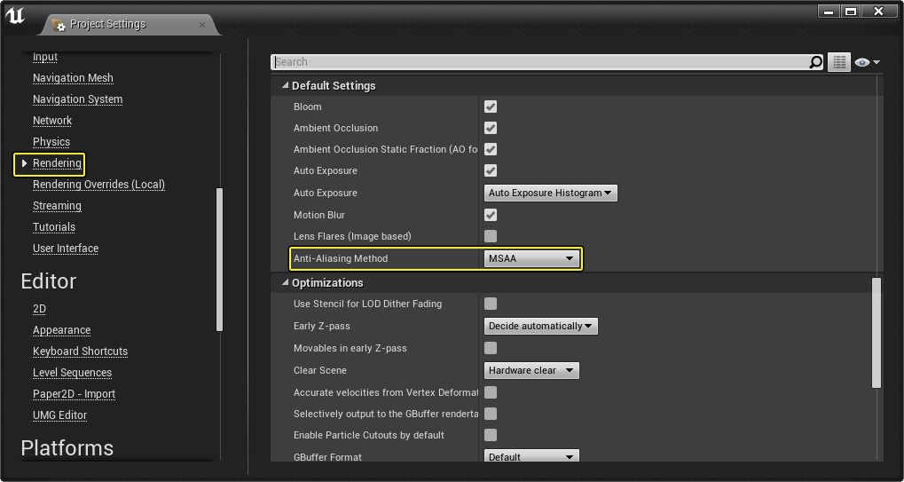
Task: Collapse the Default Settings section
Action: [x=286, y=86]
